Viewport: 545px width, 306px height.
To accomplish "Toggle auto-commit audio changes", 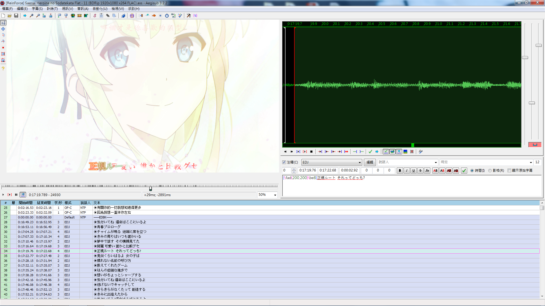I will [x=386, y=152].
